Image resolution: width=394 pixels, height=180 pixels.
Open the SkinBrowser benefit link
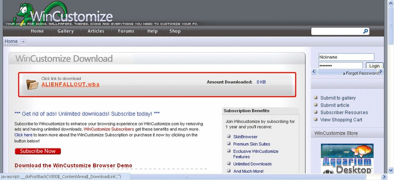[x=245, y=137]
